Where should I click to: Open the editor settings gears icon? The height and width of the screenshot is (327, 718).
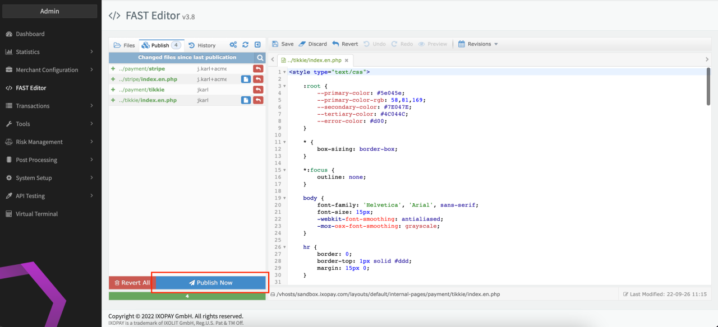tap(233, 45)
